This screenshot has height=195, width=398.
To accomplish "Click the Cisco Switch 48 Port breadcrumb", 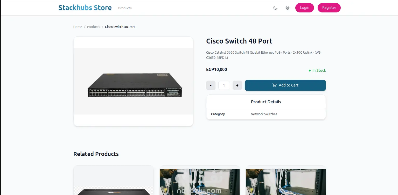I will coord(120,27).
